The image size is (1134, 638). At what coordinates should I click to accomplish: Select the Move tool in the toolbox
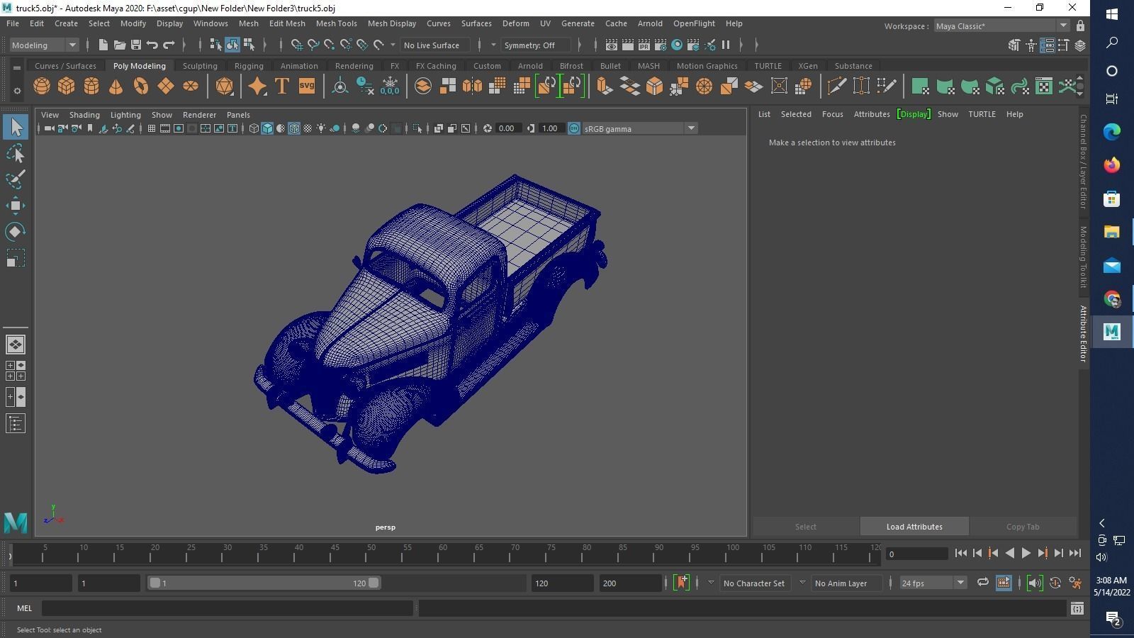tap(16, 206)
